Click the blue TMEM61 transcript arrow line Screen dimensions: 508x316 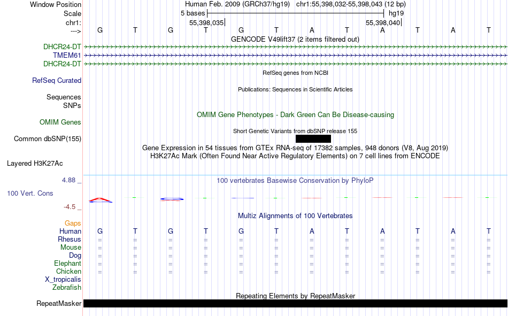point(295,56)
